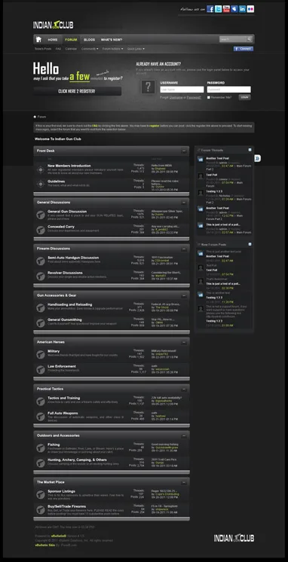Click the sidebar collapse double-arrow icon
Image resolution: width=288 pixels, height=562 pixels.
click(258, 158)
